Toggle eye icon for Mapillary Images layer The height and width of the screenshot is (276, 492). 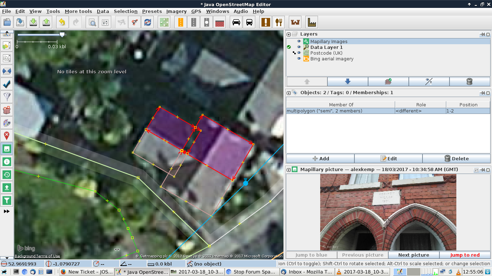[x=299, y=42]
